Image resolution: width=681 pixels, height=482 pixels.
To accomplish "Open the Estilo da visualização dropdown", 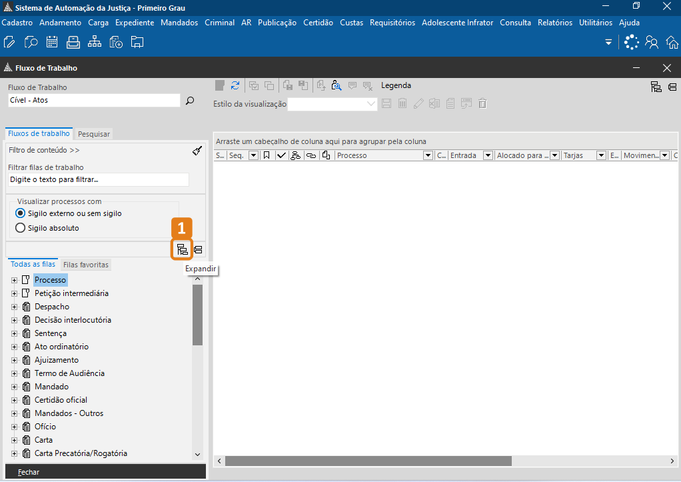I will pyautogui.click(x=371, y=104).
